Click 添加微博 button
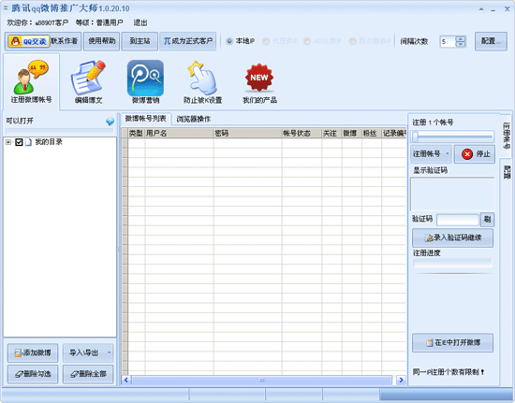This screenshot has height=403, width=515. [x=33, y=353]
